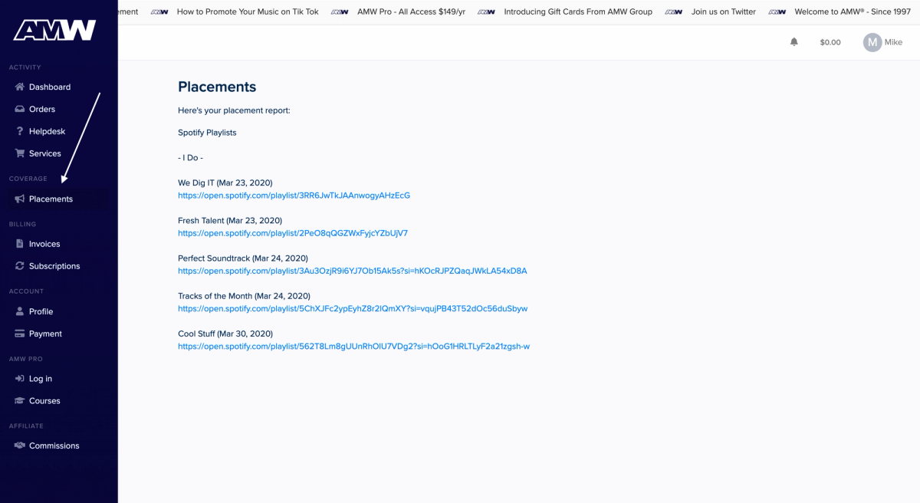This screenshot has width=920, height=503.
Task: Click 'Tracks of the Month (Mar 24, 2020)' text
Action: click(244, 296)
